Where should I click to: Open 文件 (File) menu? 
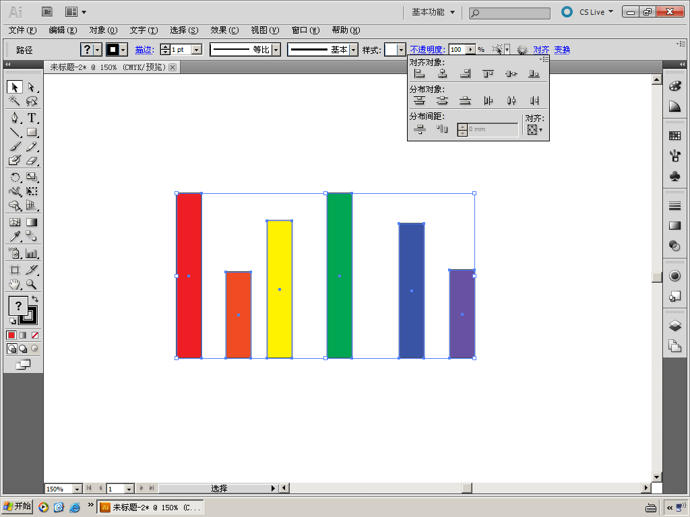coord(22,30)
